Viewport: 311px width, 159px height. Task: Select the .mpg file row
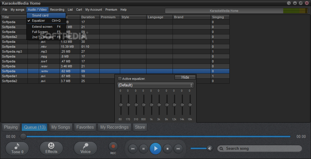point(115,56)
